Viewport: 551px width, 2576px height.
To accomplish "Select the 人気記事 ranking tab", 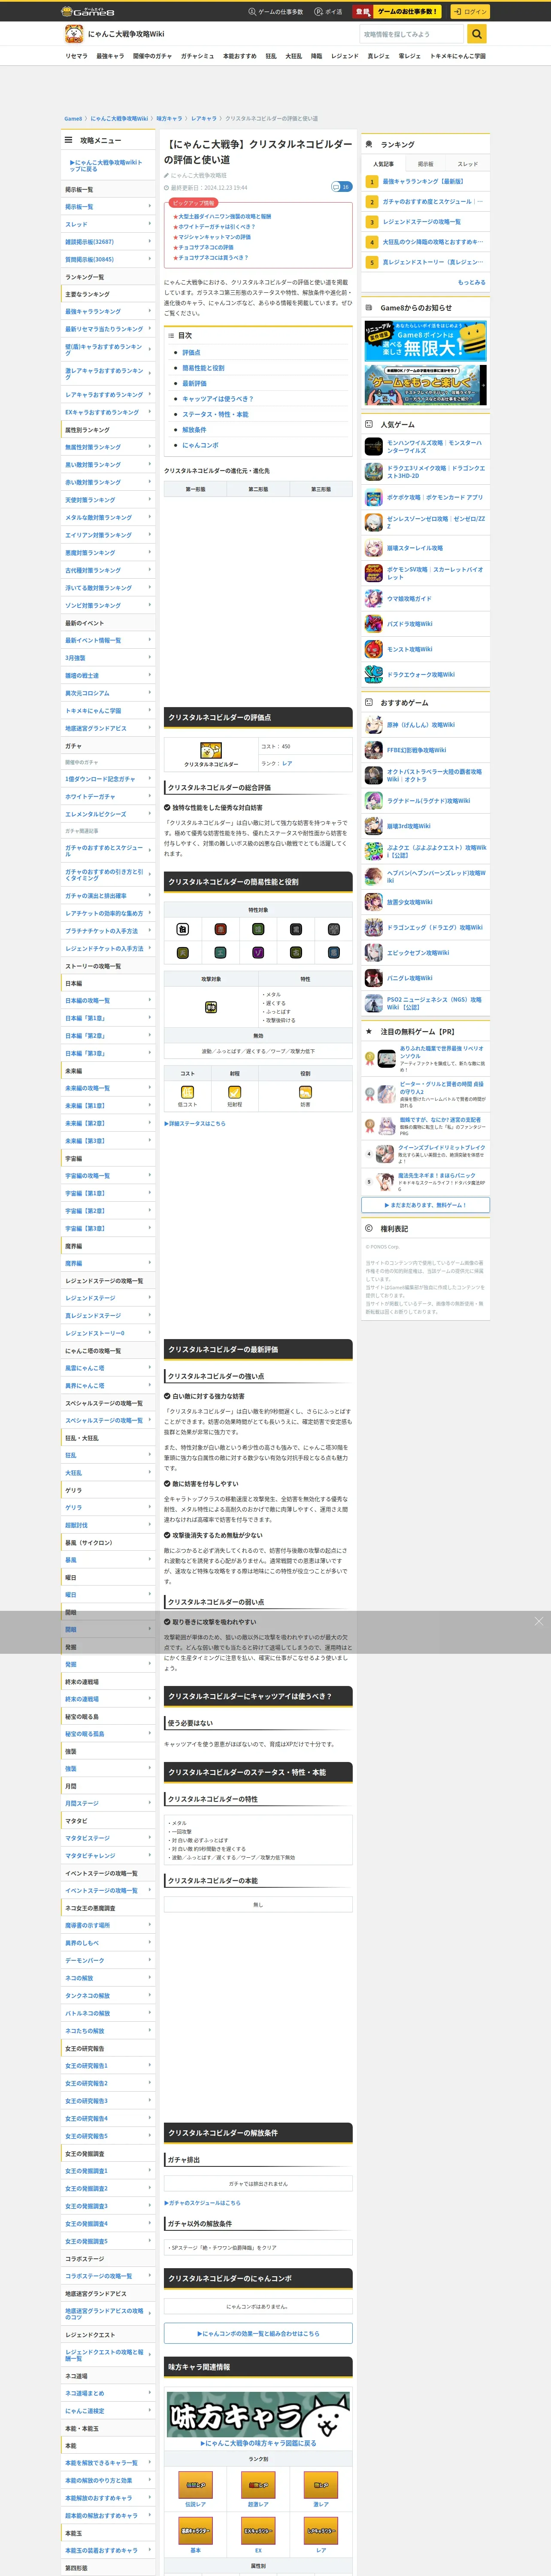I will coord(383,164).
